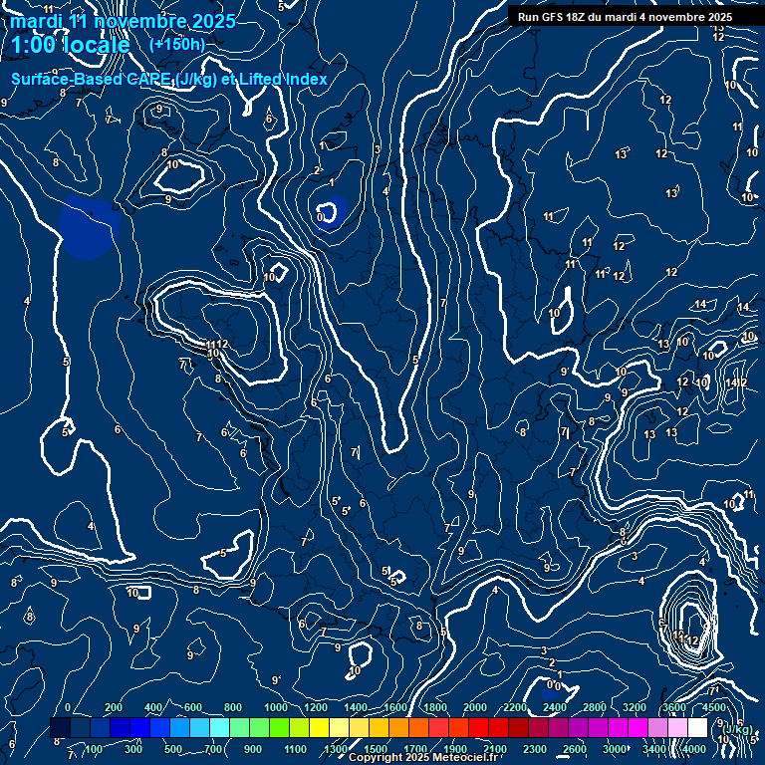Screen dimensions: 765x765
Task: Pick the mint green 800–900 swatch
Action: tap(239, 727)
